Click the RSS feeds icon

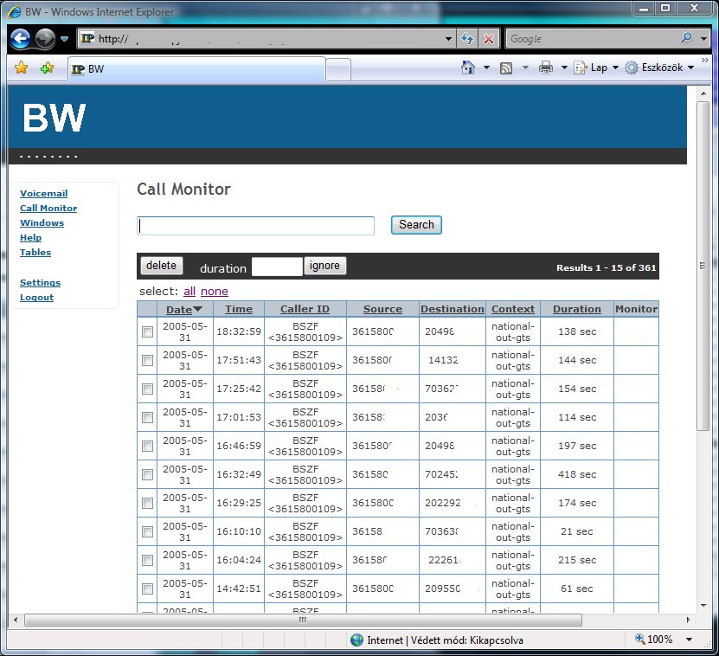(x=507, y=68)
